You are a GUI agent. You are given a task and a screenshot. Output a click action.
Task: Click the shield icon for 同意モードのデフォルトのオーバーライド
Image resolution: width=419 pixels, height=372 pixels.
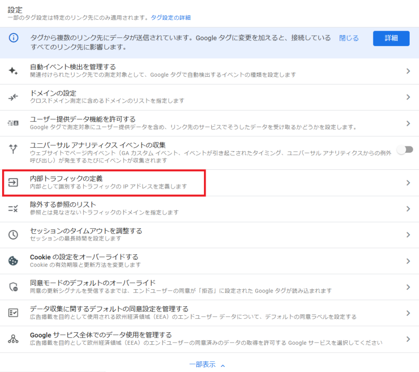(x=13, y=287)
